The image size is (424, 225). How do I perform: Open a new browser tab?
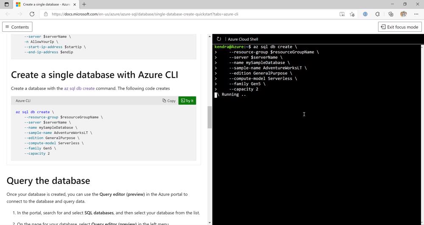point(84,4)
